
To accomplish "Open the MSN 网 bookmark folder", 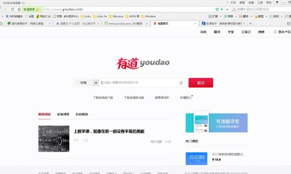I will pos(132,16).
